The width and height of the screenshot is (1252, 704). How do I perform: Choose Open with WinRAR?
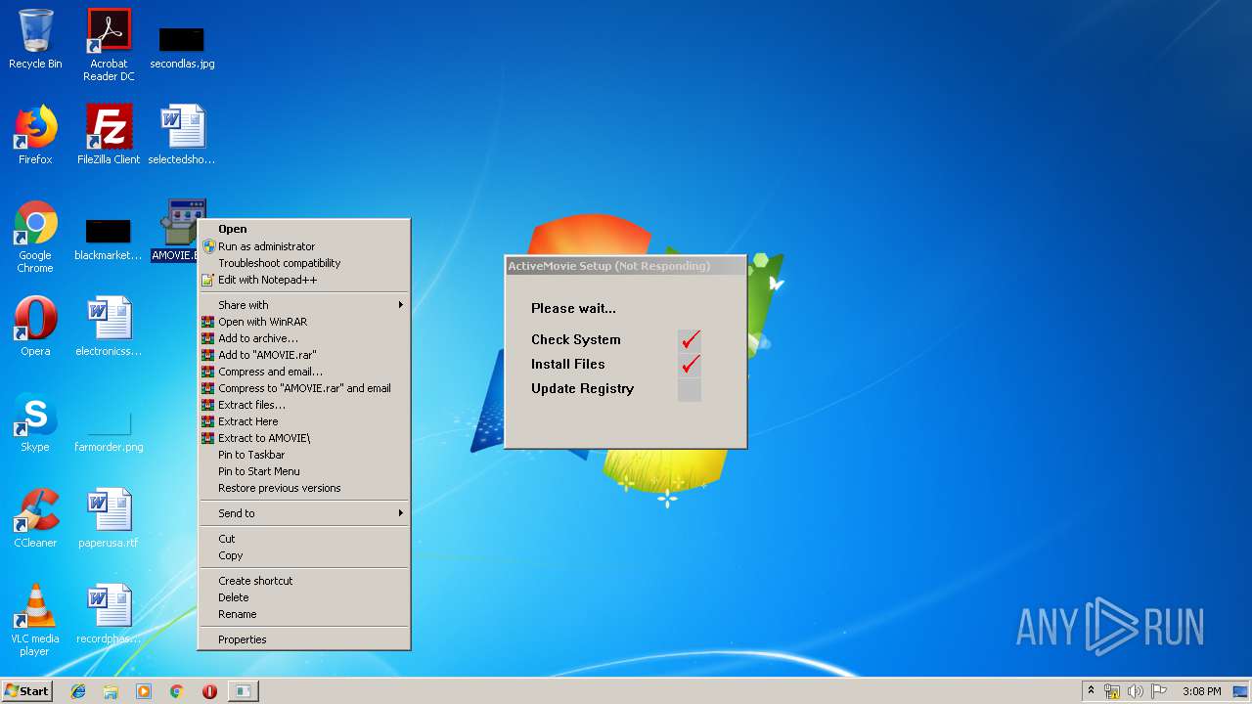click(x=304, y=322)
